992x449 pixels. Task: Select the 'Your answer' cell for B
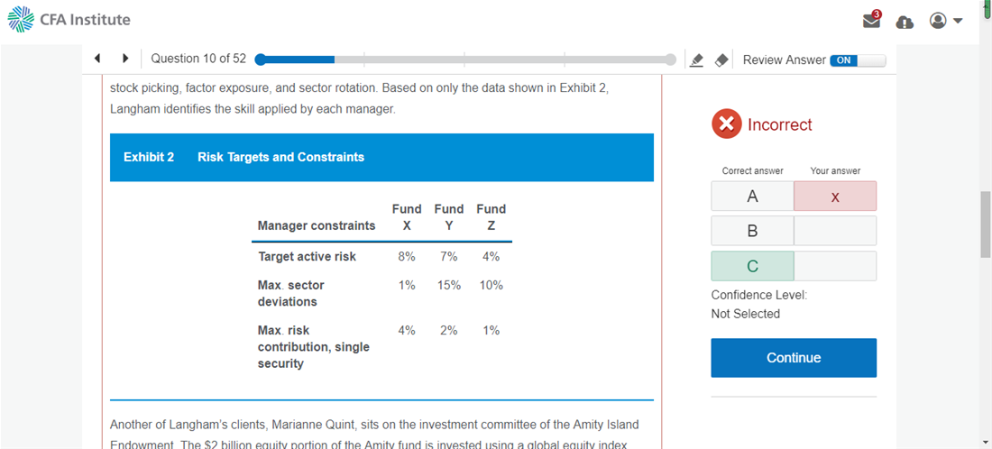tap(835, 231)
